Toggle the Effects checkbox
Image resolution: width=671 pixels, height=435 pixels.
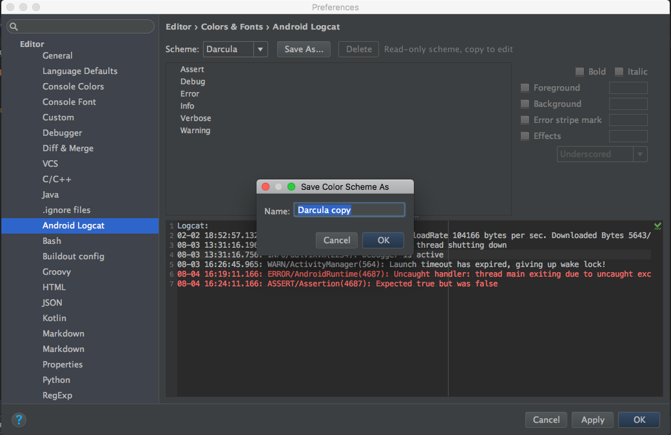coord(525,136)
